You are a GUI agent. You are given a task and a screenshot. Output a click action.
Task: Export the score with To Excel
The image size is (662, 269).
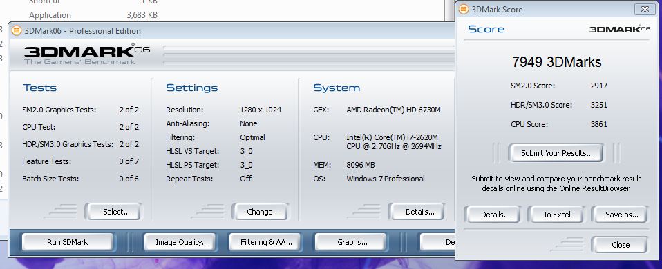pyautogui.click(x=556, y=215)
